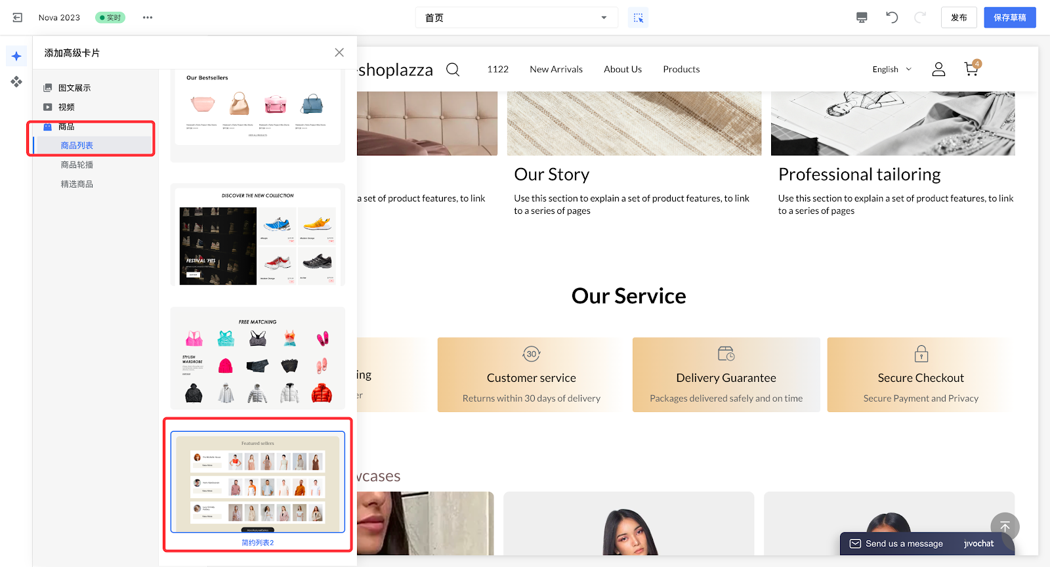Select 精选商品 in the category list
1050x567 pixels.
coord(77,184)
